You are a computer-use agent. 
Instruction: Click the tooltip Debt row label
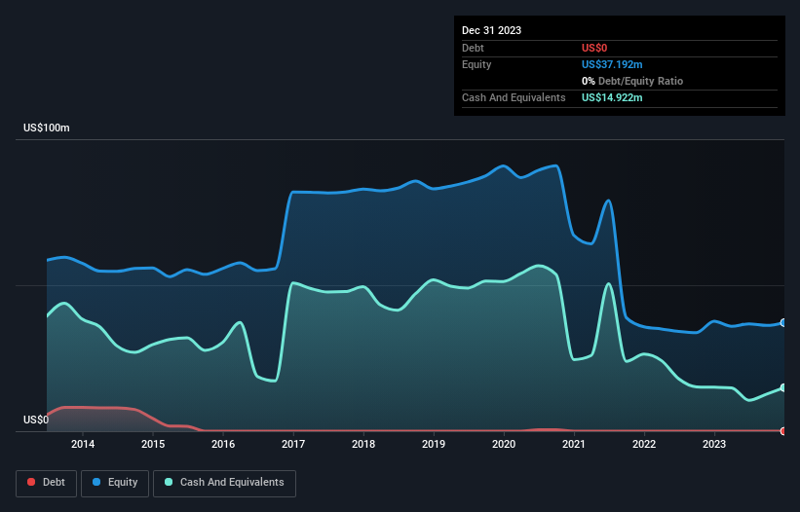473,48
